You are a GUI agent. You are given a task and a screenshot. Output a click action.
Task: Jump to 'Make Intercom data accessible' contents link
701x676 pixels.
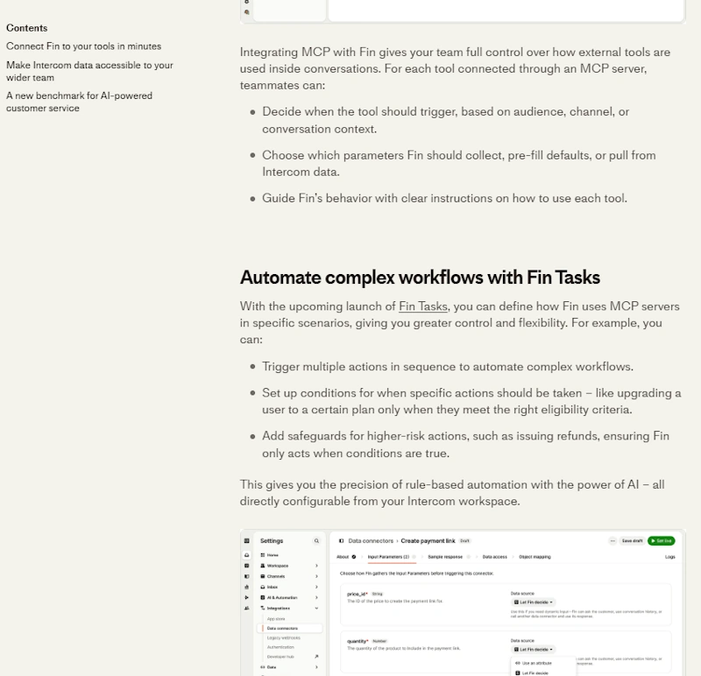89,71
